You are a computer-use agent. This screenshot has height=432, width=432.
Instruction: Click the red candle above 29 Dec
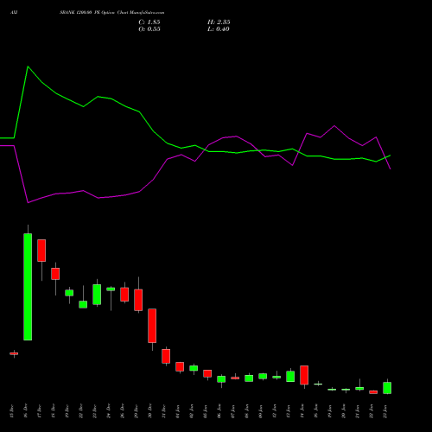coord(138,300)
